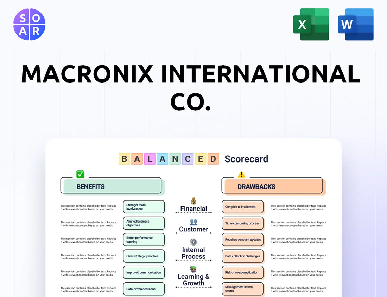The image size is (387, 297).
Task: Click the green letter N tile
Action: pos(175,159)
